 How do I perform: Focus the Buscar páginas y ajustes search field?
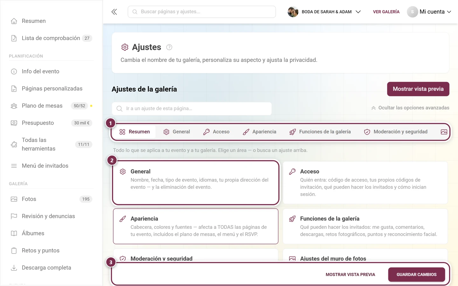click(202, 12)
